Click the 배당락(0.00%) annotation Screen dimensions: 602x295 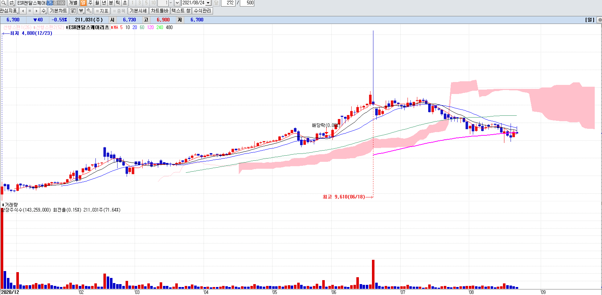point(325,125)
